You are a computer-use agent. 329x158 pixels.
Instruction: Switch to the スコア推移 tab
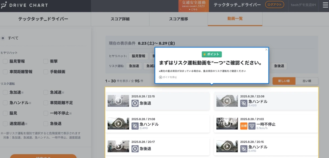(178, 19)
